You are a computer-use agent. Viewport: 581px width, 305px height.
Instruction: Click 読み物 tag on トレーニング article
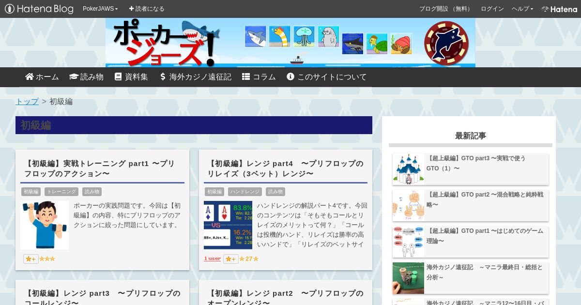[92, 192]
